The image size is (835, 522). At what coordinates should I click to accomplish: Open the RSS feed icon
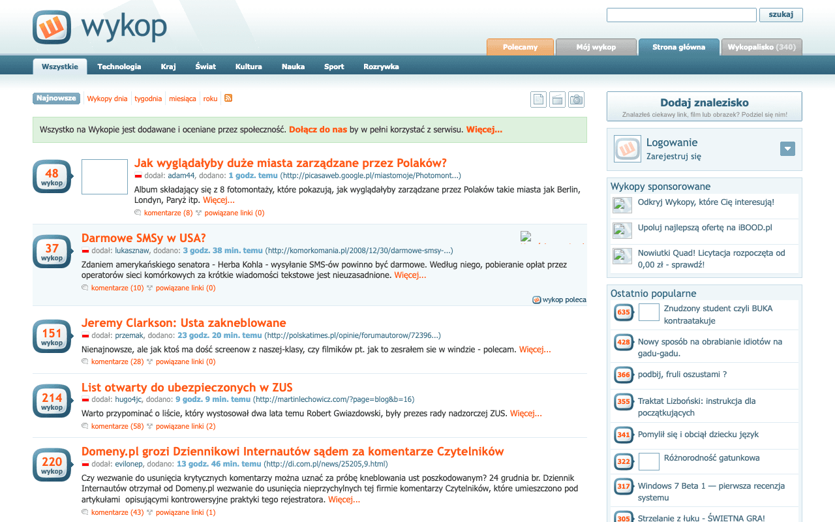[x=228, y=98]
